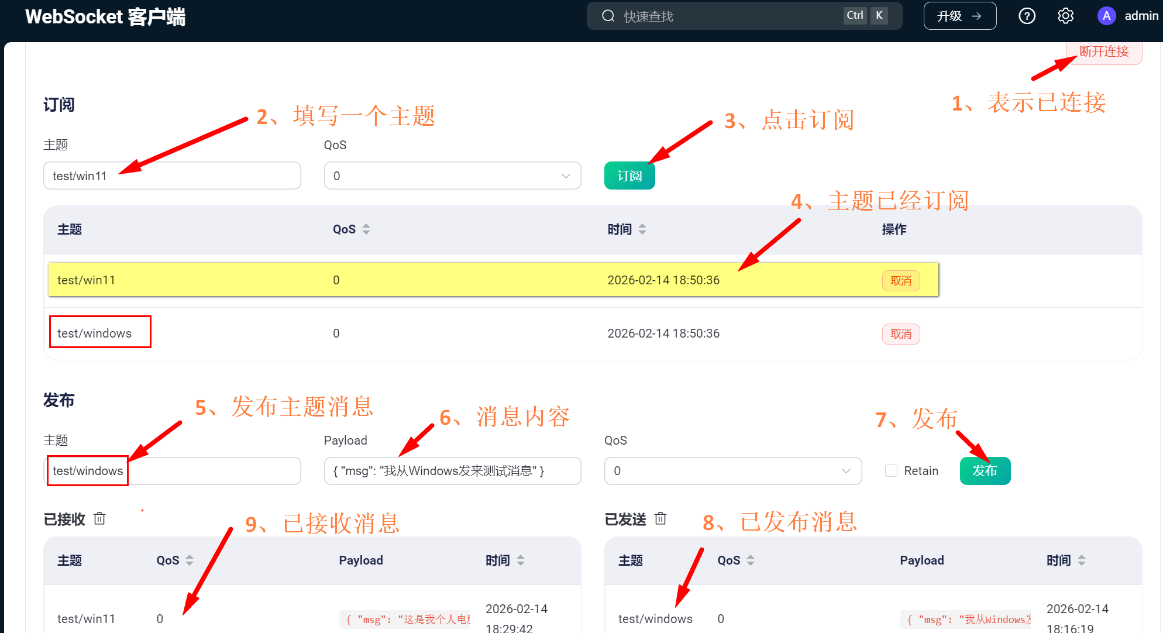Sort received messages by 时间

[521, 560]
